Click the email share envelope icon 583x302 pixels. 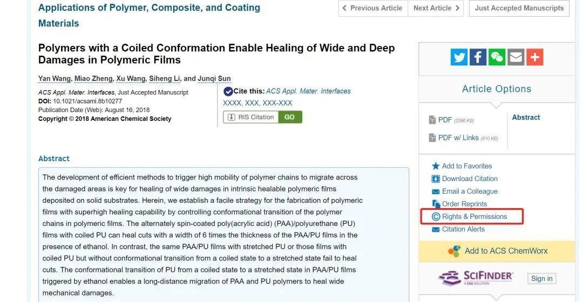point(516,57)
